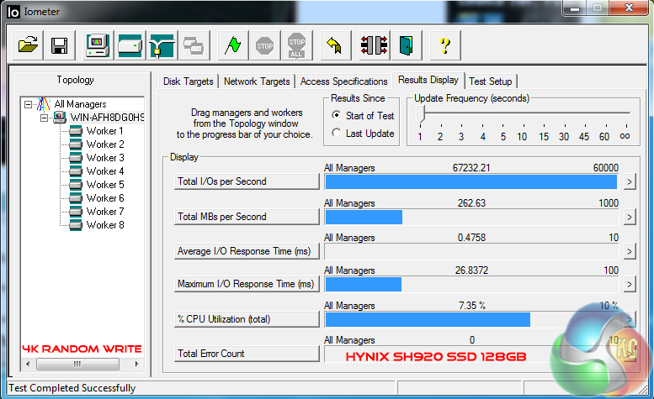The image size is (654, 399).
Task: Click All Managers topology icon
Action: tap(44, 104)
